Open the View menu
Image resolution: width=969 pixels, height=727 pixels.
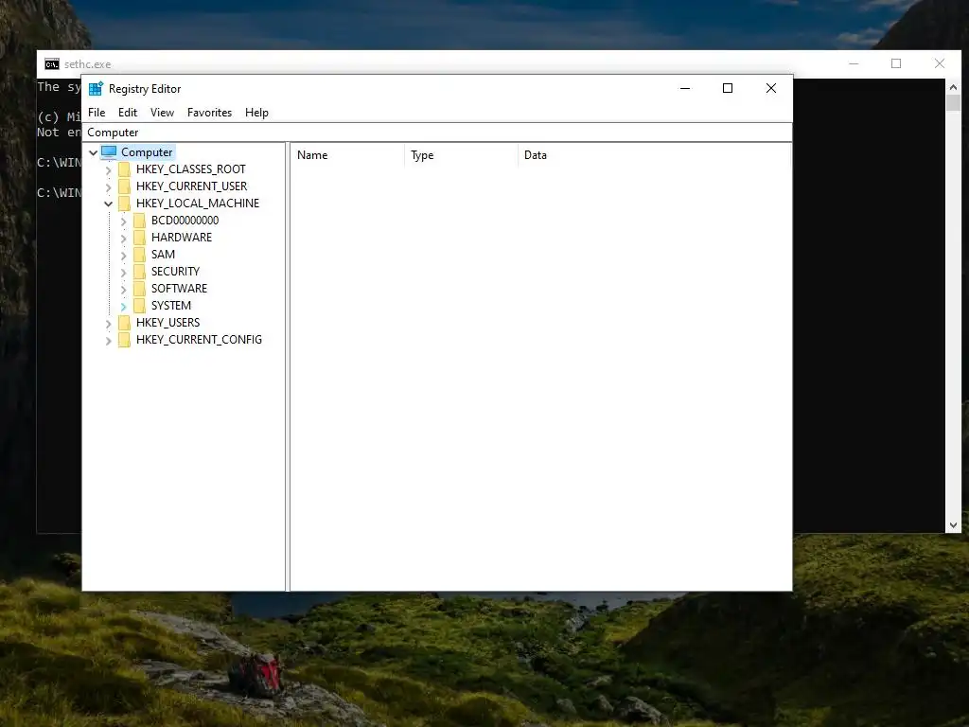[162, 113]
